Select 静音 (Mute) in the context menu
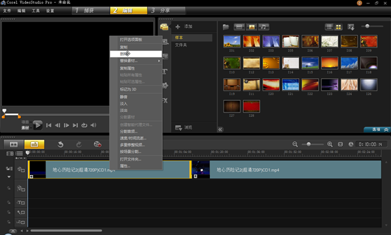This screenshot has width=391, height=235. click(136, 97)
